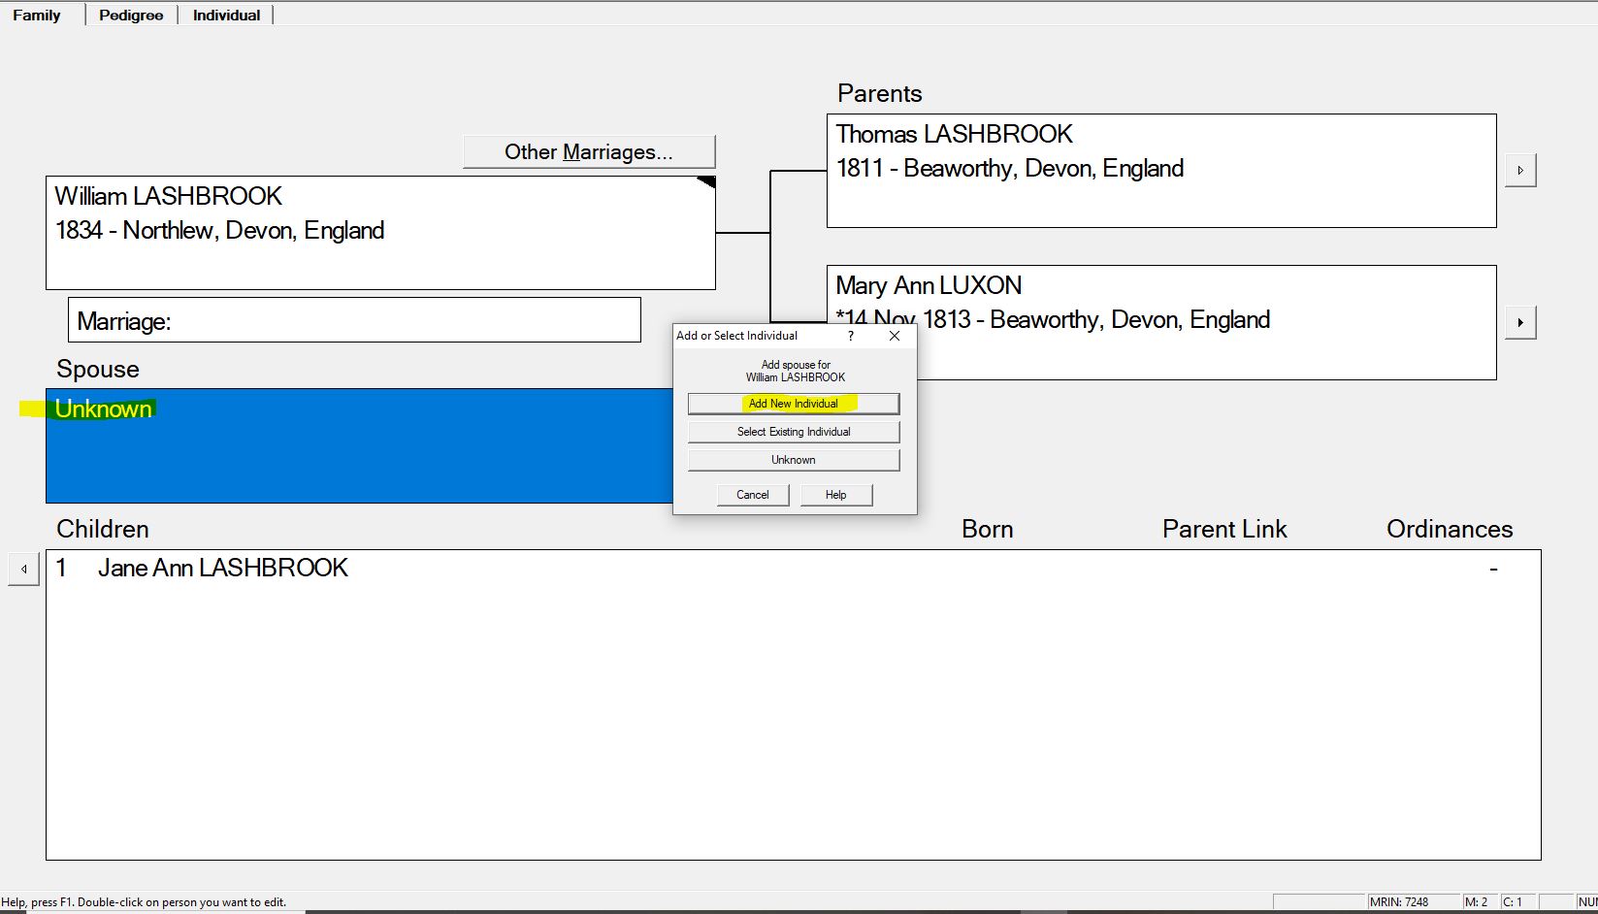Click the Children label
Image resolution: width=1598 pixels, height=914 pixels.
coord(103,529)
